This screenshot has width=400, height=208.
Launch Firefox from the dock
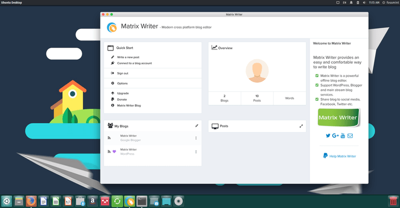pos(31,201)
